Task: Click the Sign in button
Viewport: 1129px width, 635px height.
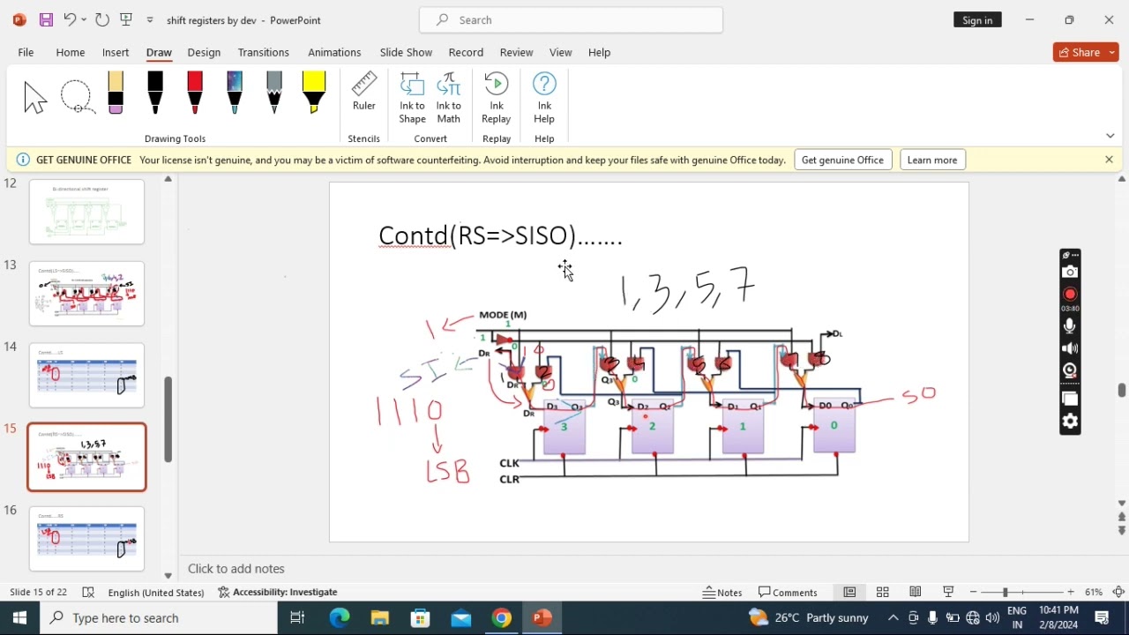Action: click(x=977, y=19)
